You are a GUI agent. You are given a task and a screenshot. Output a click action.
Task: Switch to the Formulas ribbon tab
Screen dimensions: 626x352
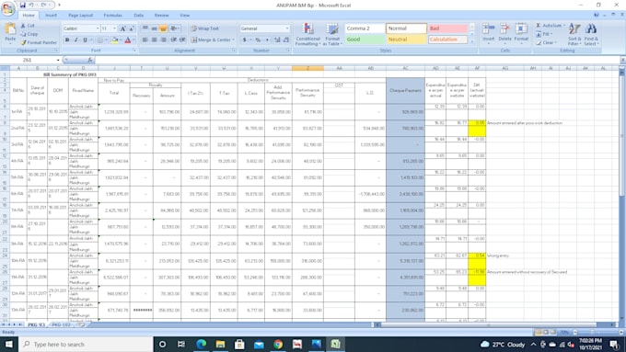(x=113, y=15)
